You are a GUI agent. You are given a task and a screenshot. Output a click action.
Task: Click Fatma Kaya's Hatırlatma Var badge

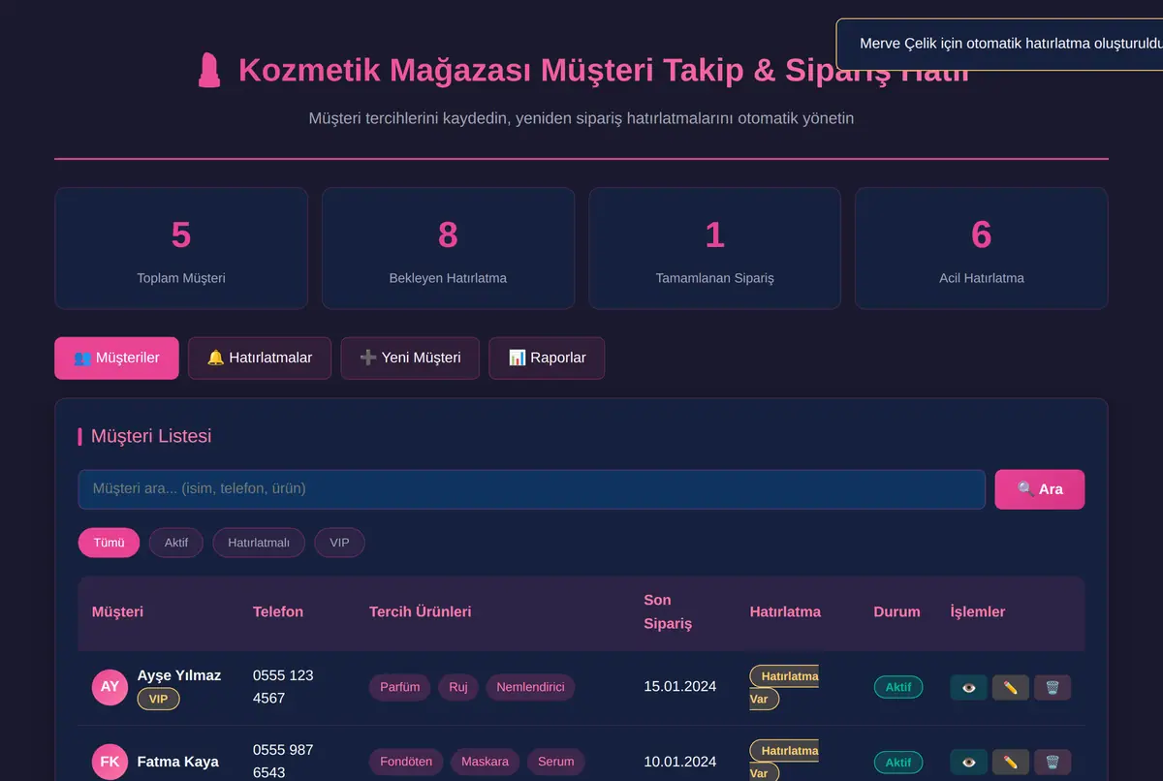784,762
